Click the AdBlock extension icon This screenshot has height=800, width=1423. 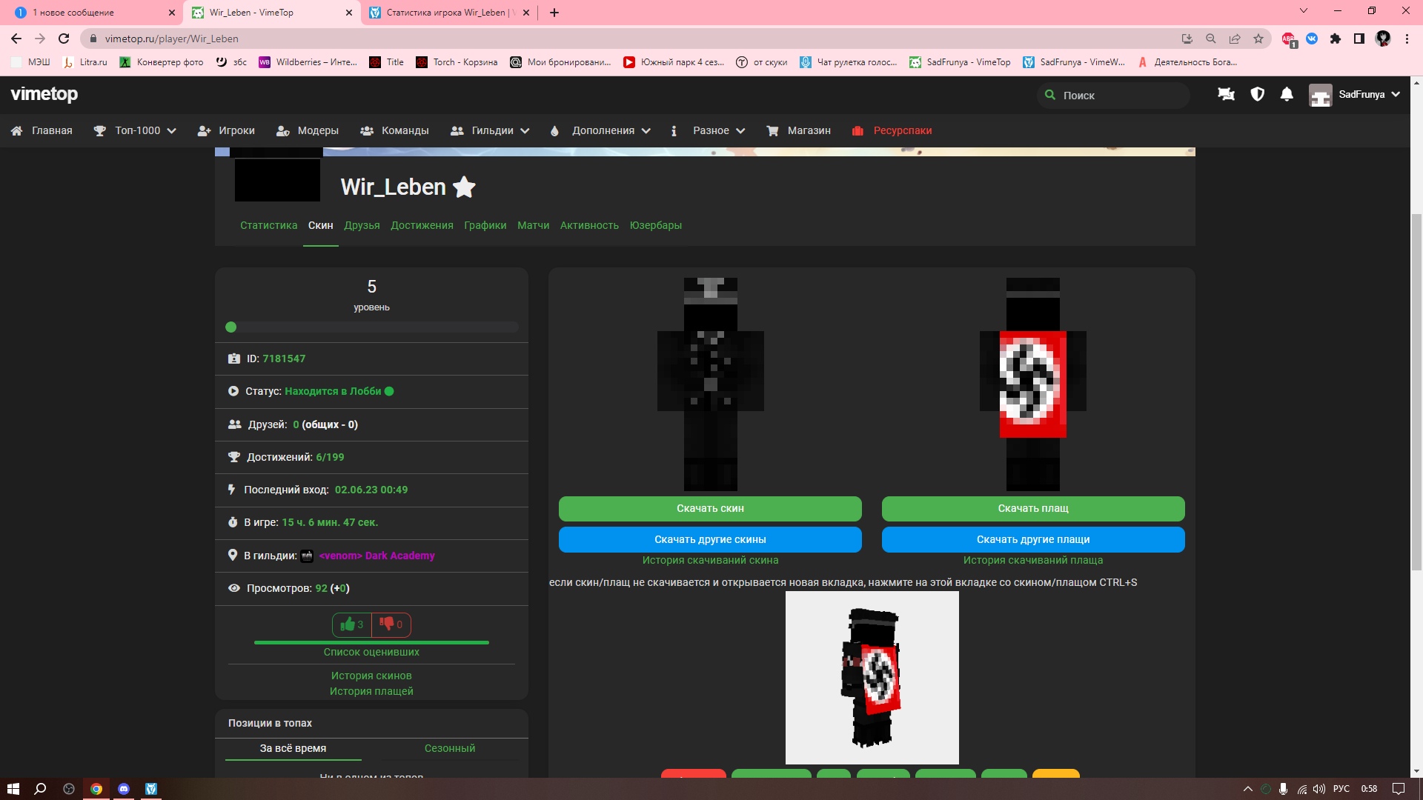pyautogui.click(x=1289, y=39)
